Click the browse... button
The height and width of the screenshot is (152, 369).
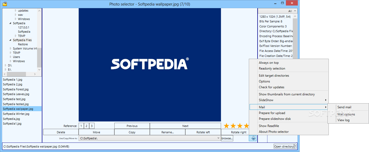click(227, 138)
